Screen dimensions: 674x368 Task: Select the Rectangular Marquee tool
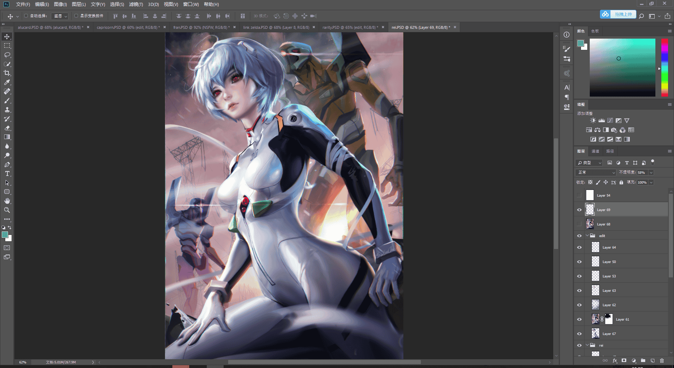[7, 46]
